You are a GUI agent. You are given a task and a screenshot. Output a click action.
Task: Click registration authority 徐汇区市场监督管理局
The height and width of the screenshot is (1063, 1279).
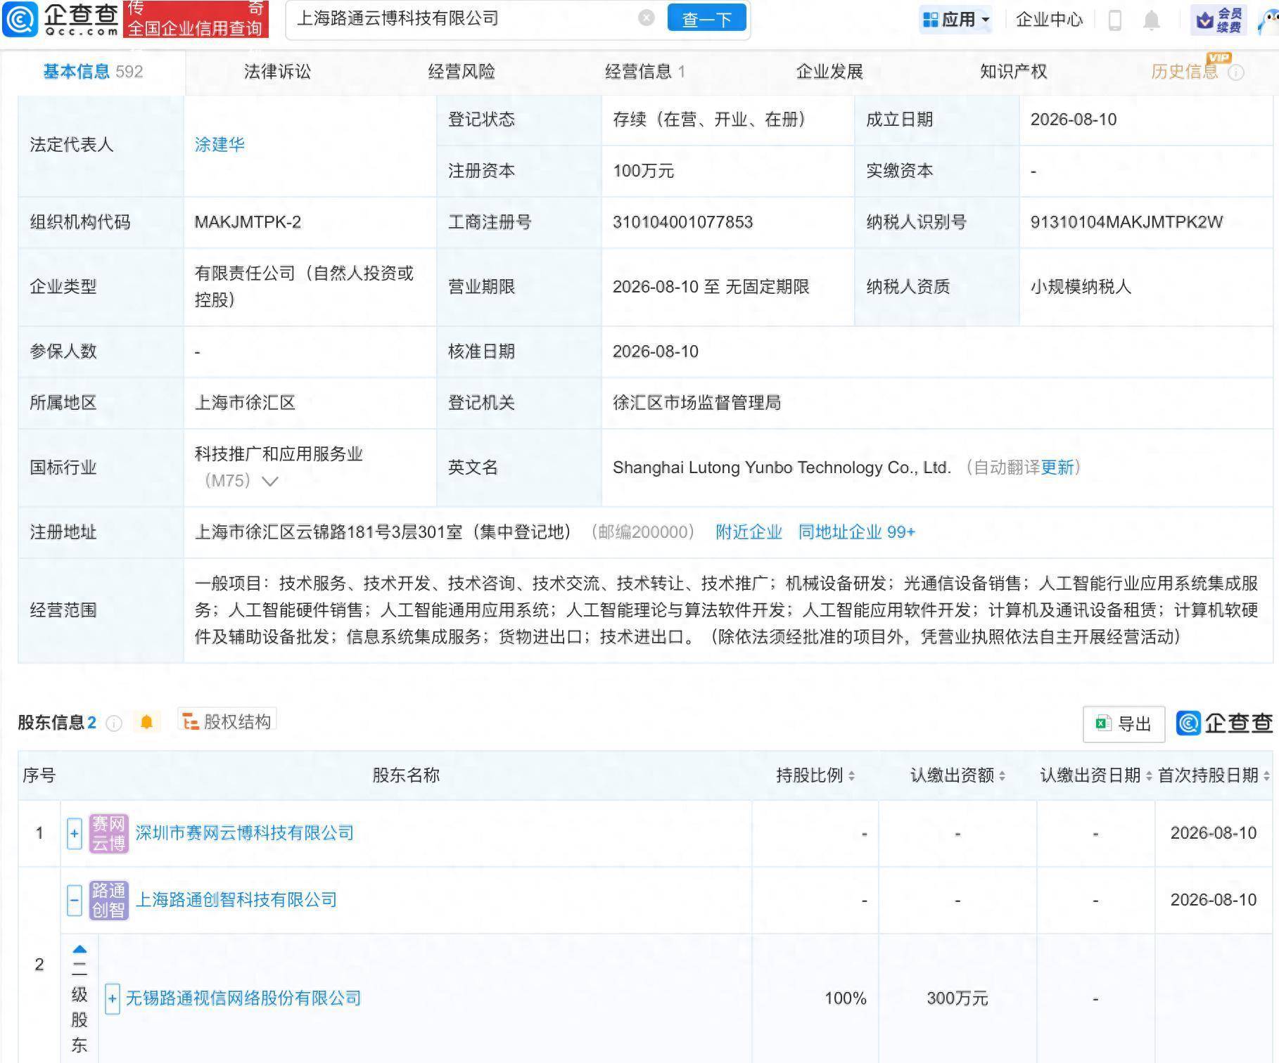[x=696, y=404]
